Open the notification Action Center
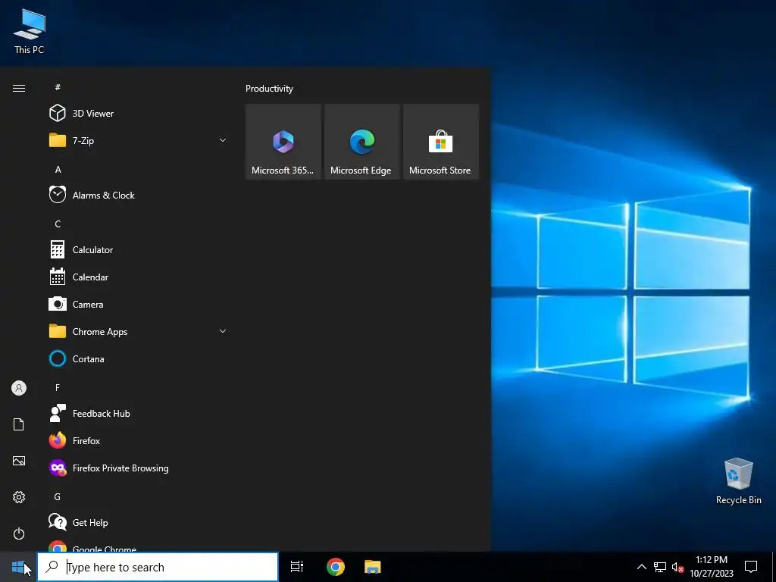Screen dimensions: 776x582 click(x=751, y=567)
